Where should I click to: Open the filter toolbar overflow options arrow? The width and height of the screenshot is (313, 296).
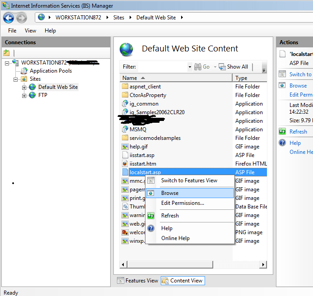pos(264,67)
